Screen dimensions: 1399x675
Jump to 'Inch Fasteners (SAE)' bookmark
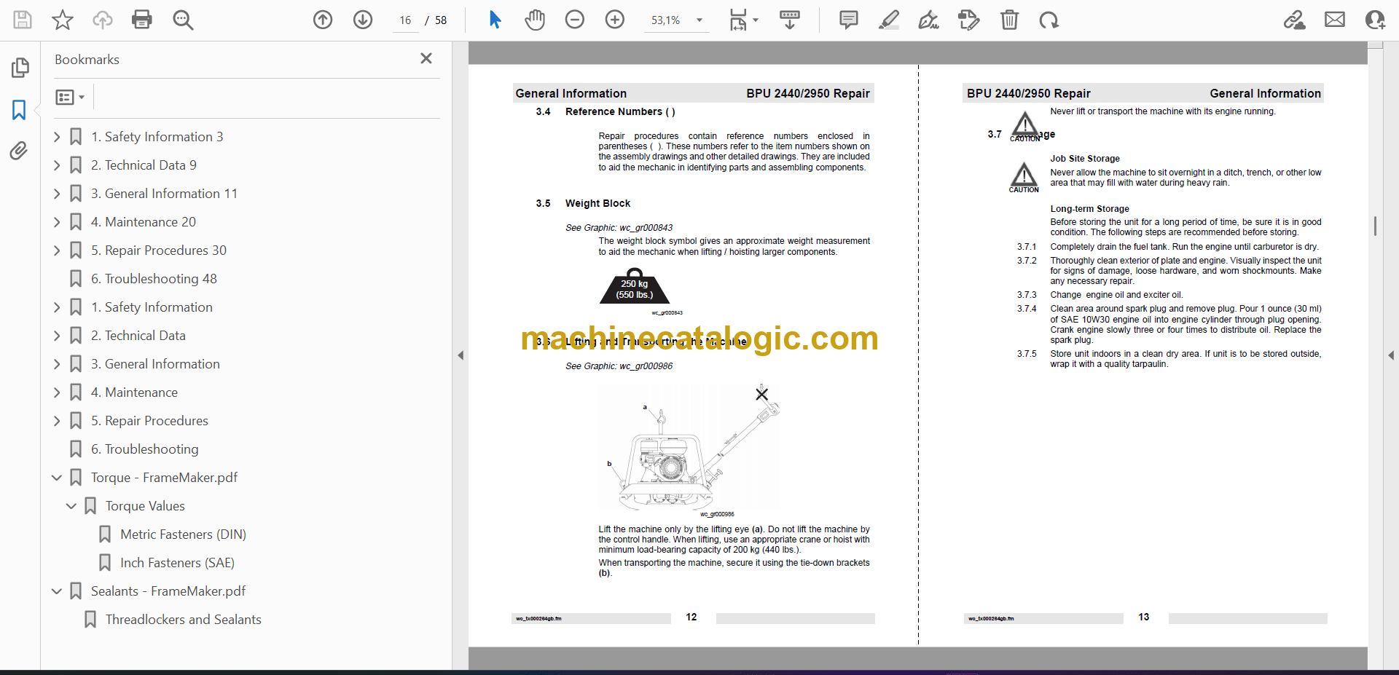(x=177, y=563)
